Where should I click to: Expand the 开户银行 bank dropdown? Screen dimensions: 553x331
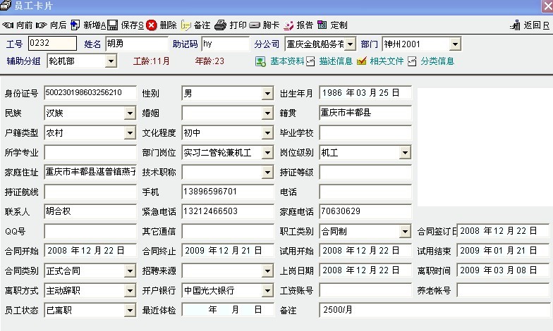[267, 290]
